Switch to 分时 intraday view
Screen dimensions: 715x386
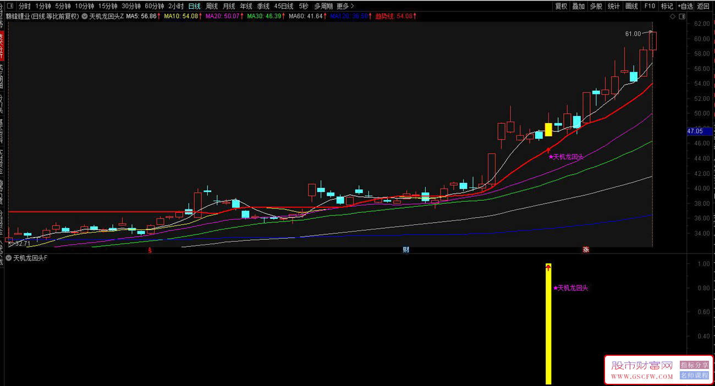tap(25, 6)
